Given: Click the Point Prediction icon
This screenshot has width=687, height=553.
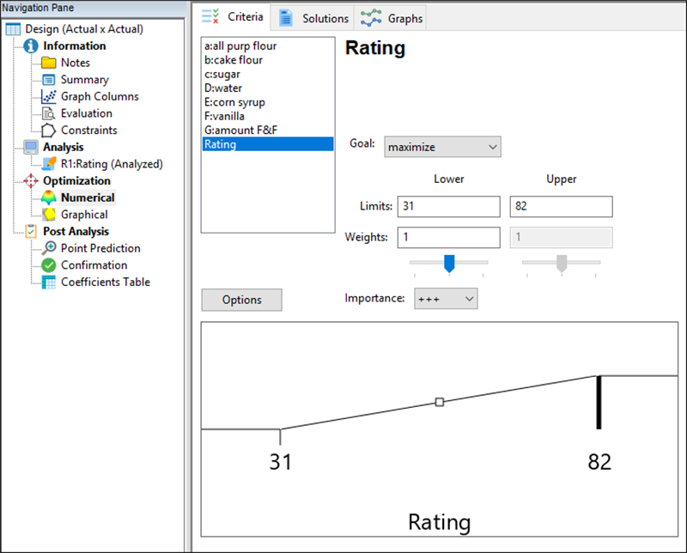Looking at the screenshot, I should tap(48, 248).
